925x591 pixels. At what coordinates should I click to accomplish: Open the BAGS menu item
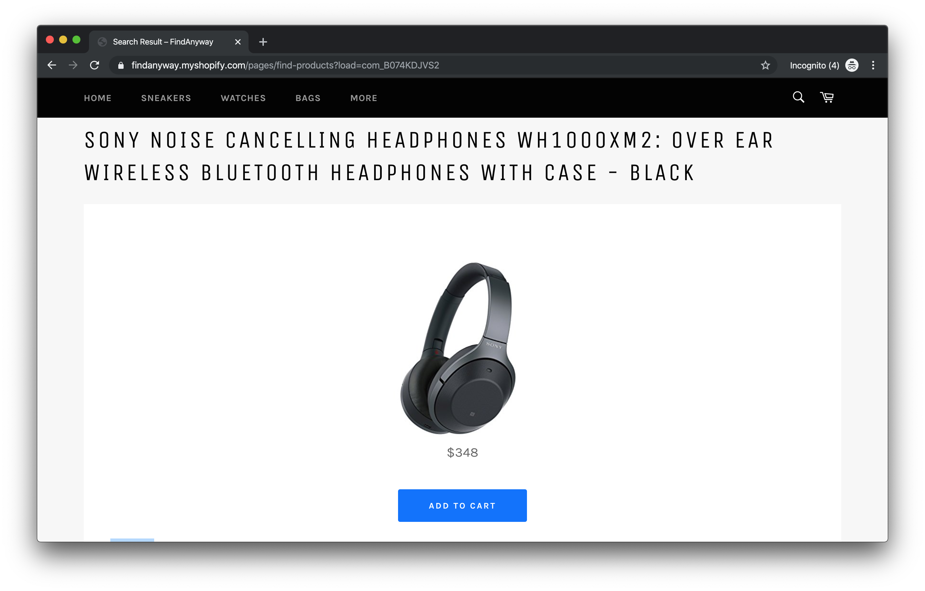click(x=308, y=98)
